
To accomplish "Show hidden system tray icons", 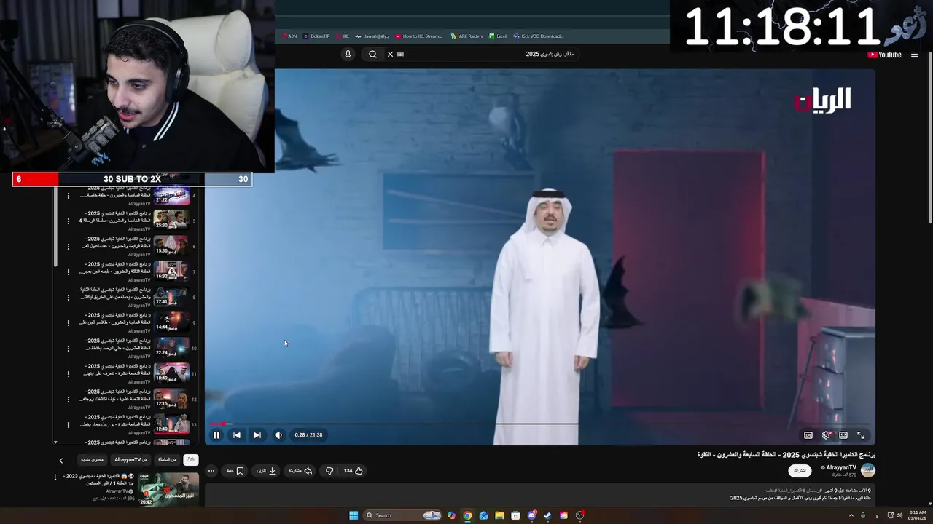I will [x=851, y=515].
